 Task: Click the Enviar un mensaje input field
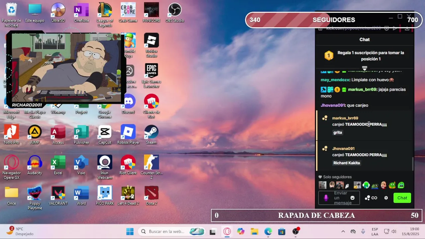click(339, 198)
